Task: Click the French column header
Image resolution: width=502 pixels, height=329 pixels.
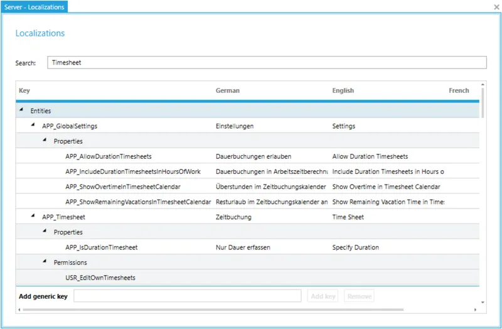Action: tap(459, 90)
